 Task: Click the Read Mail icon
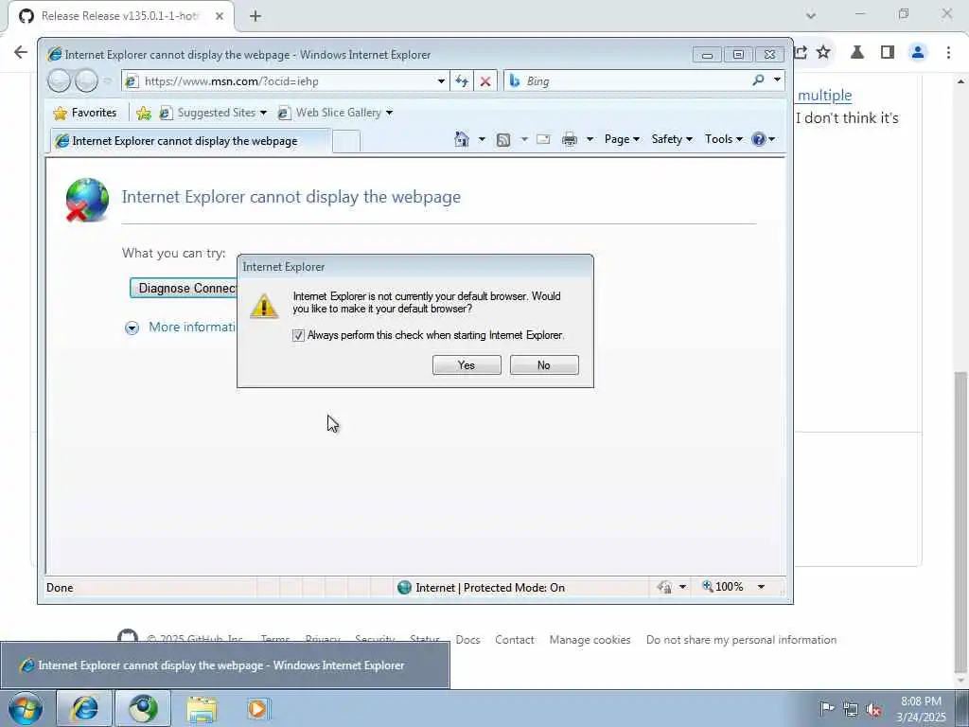(x=543, y=139)
